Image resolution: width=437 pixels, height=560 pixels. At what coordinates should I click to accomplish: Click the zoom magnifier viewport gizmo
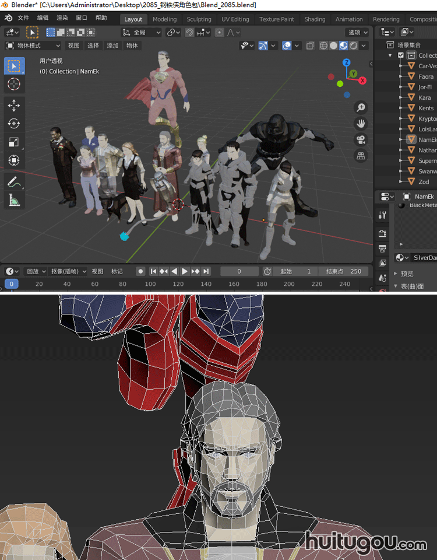coord(361,107)
